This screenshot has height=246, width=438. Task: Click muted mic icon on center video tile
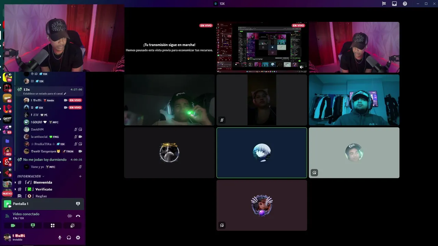point(222,120)
